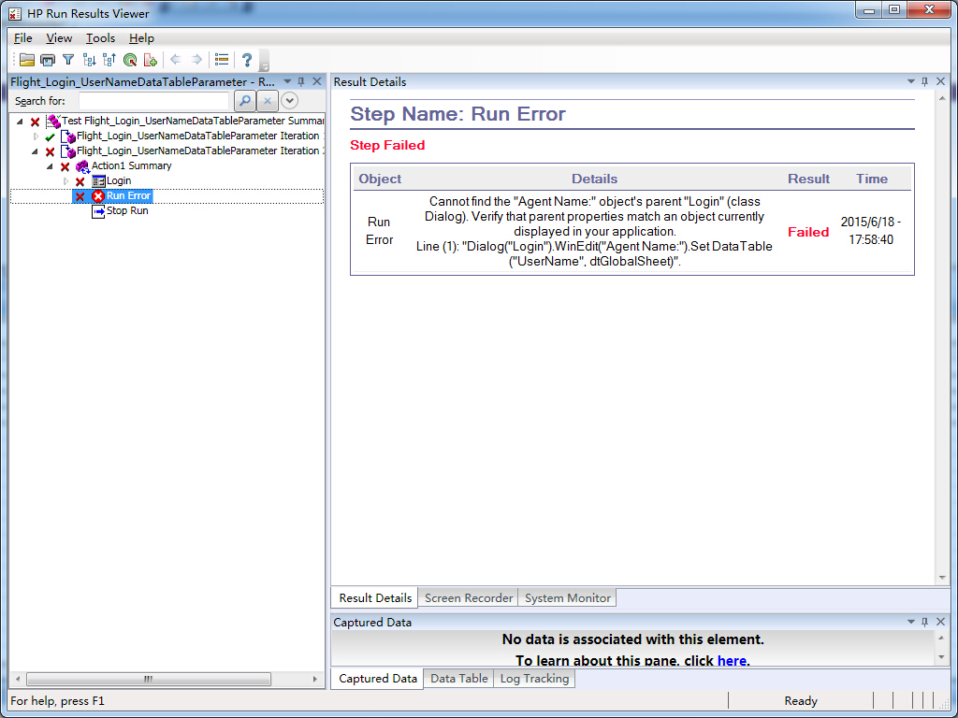Select the Action1 Summary tree item

click(131, 165)
